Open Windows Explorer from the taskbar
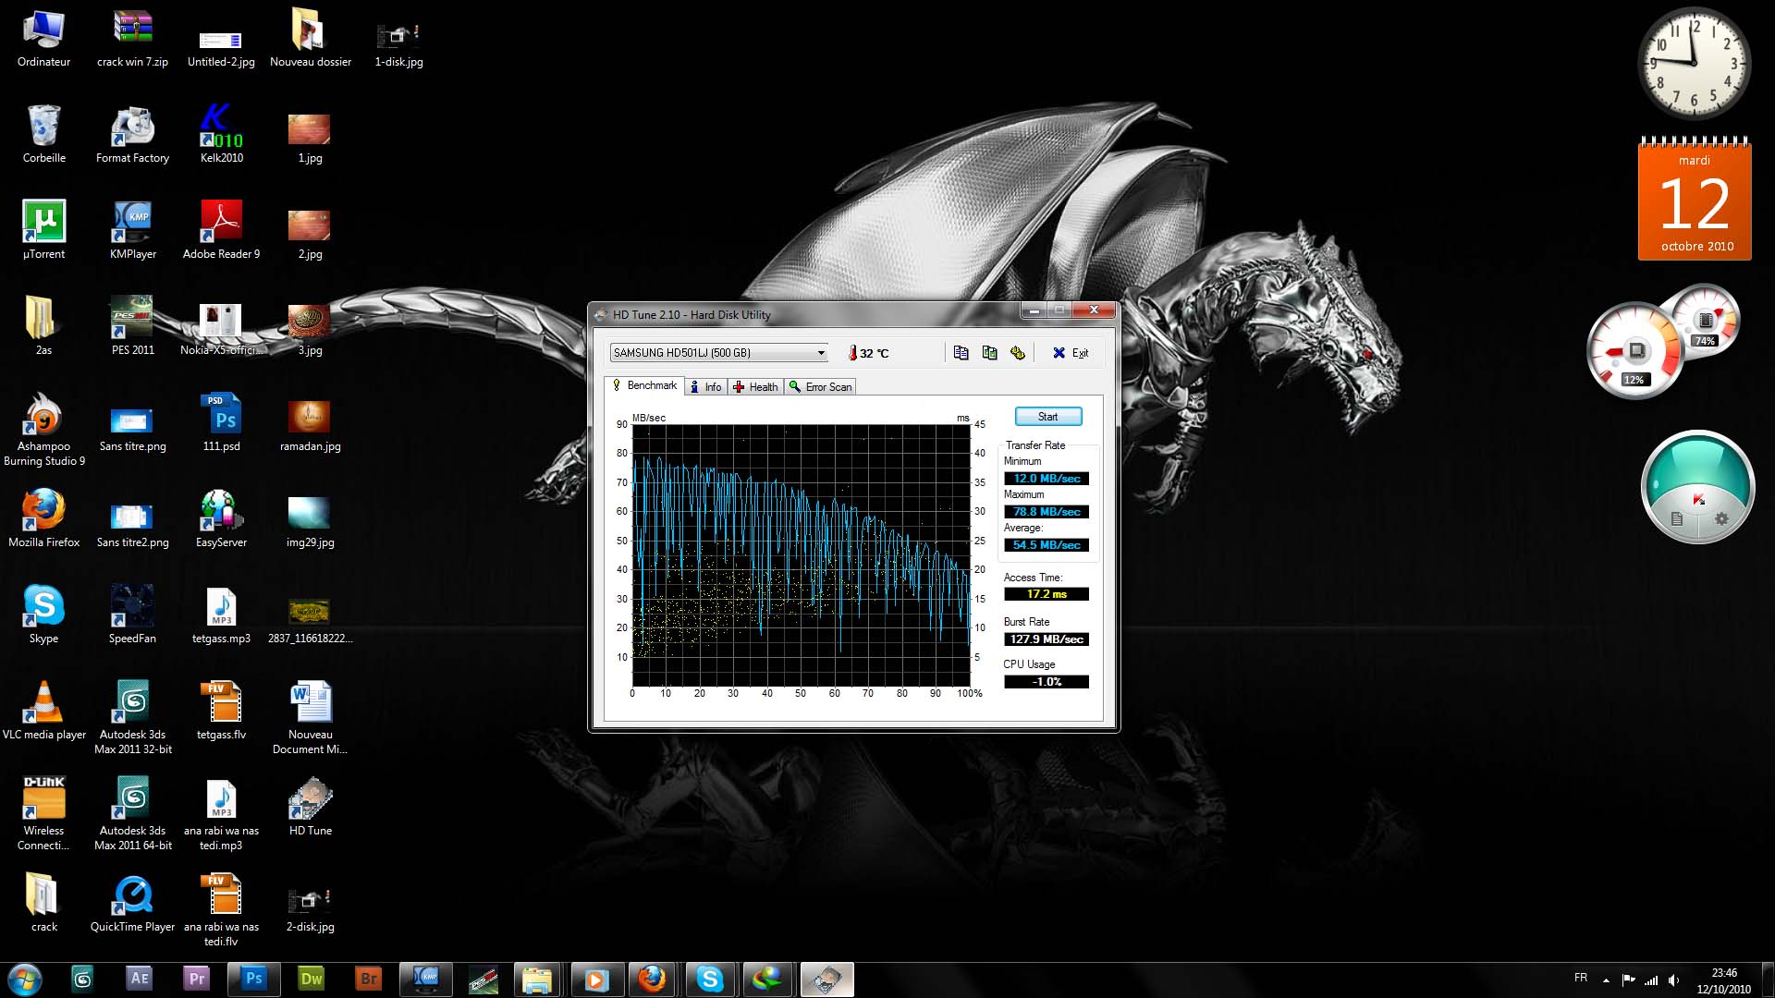The height and width of the screenshot is (998, 1775). click(536, 979)
